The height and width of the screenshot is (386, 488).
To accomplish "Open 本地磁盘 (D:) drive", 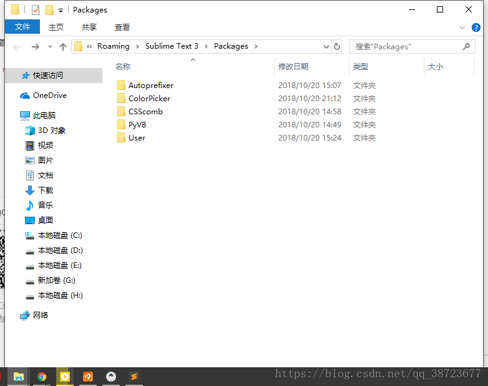I will [60, 250].
